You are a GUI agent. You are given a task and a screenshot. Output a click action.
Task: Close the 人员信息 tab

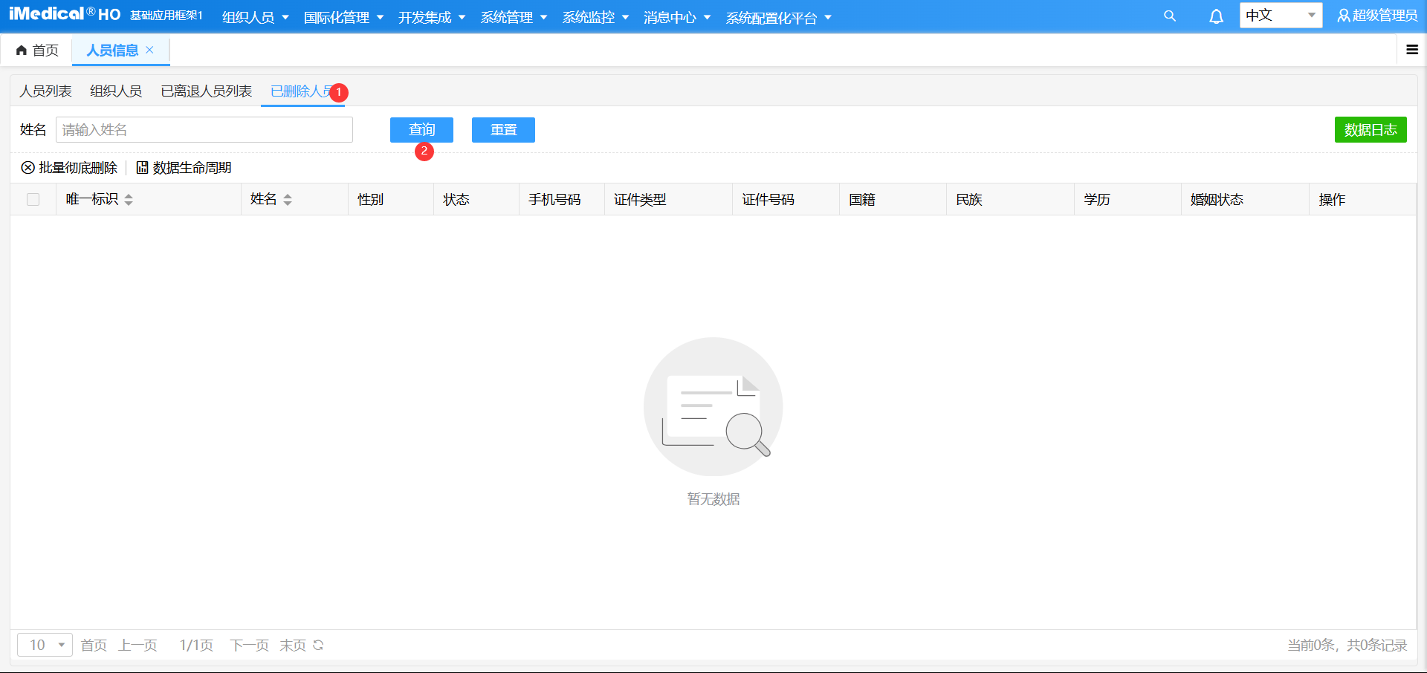[150, 51]
